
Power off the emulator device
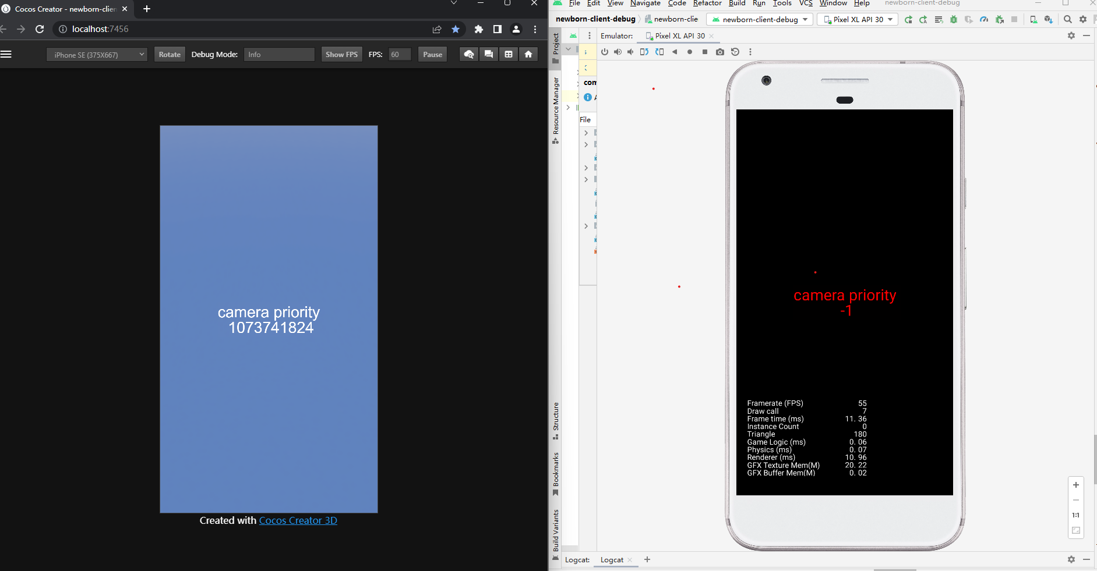[605, 52]
